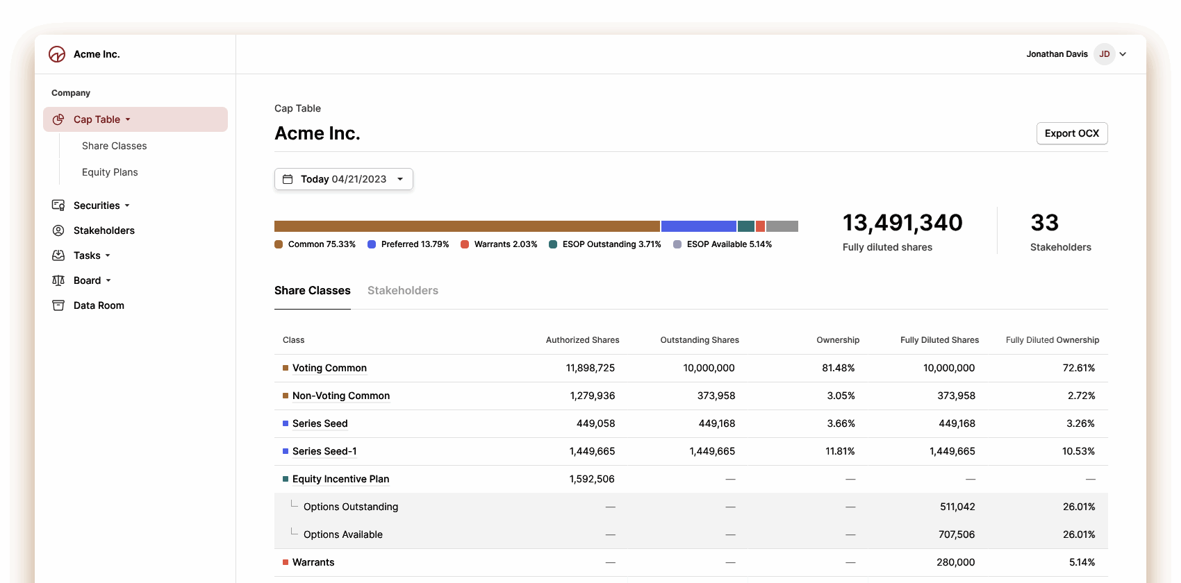Click the Securities certificate icon
This screenshot has height=583, width=1181.
[x=58, y=205]
